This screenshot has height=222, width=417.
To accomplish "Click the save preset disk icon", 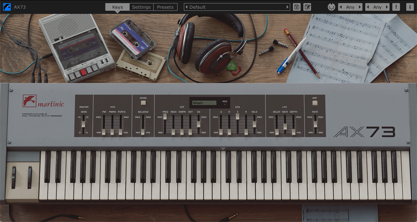I will 296,7.
